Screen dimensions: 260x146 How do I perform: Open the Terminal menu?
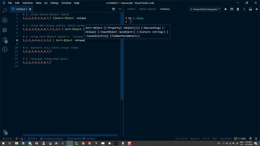tap(66, 3)
